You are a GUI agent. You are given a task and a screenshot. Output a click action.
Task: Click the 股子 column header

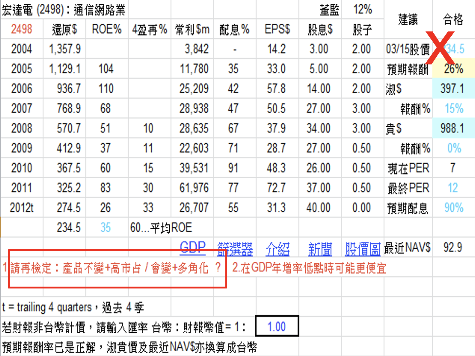(x=362, y=30)
